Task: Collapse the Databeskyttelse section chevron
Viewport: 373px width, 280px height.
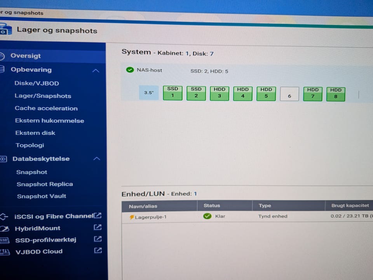Action: (97, 159)
